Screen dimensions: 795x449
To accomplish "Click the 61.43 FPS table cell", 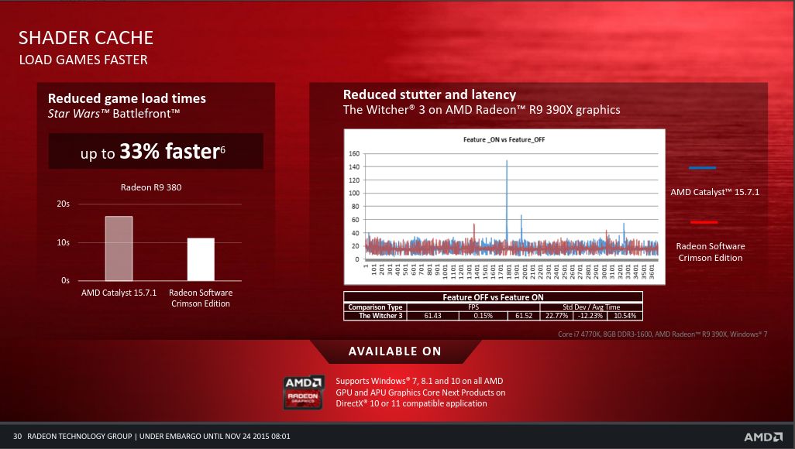I will tap(432, 316).
